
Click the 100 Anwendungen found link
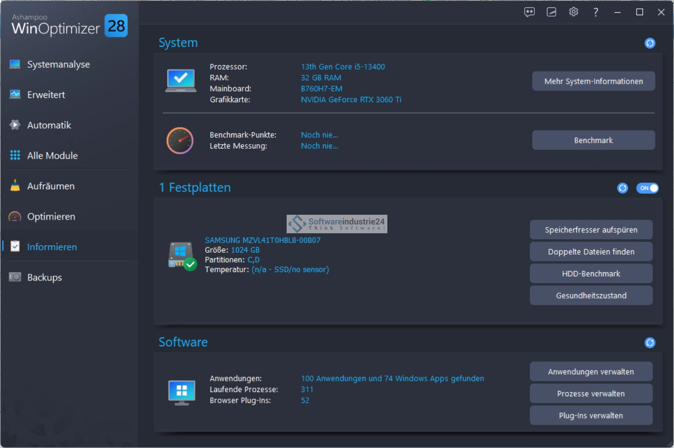point(392,378)
